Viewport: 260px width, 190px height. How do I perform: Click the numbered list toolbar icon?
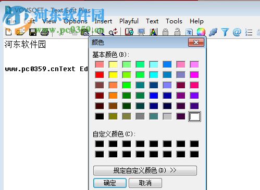(249, 32)
